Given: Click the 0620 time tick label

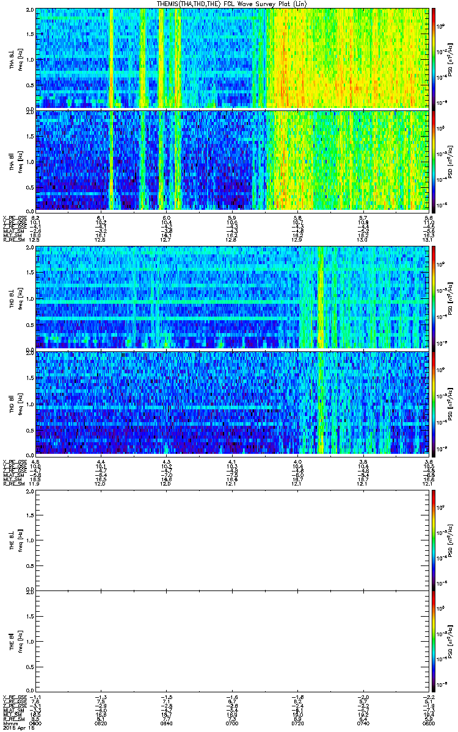Looking at the screenshot, I should point(101,723).
